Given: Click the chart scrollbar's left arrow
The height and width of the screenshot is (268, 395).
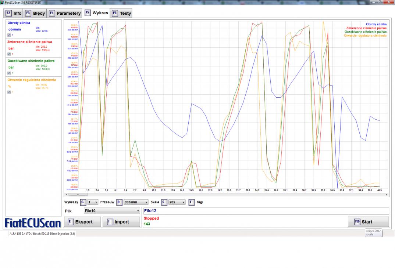Looking at the screenshot, I should pos(66,195).
